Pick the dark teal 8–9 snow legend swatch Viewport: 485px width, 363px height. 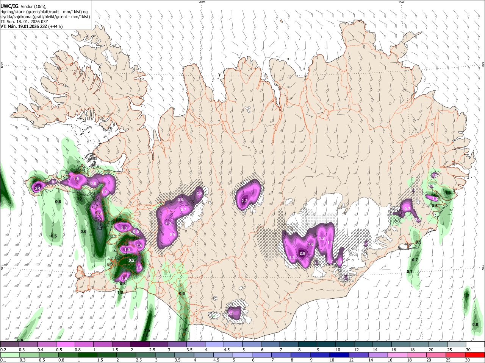(x=308, y=344)
